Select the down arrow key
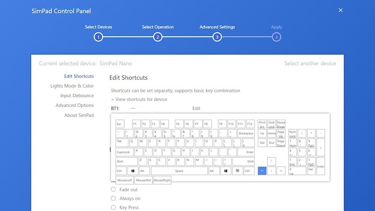 point(271,171)
